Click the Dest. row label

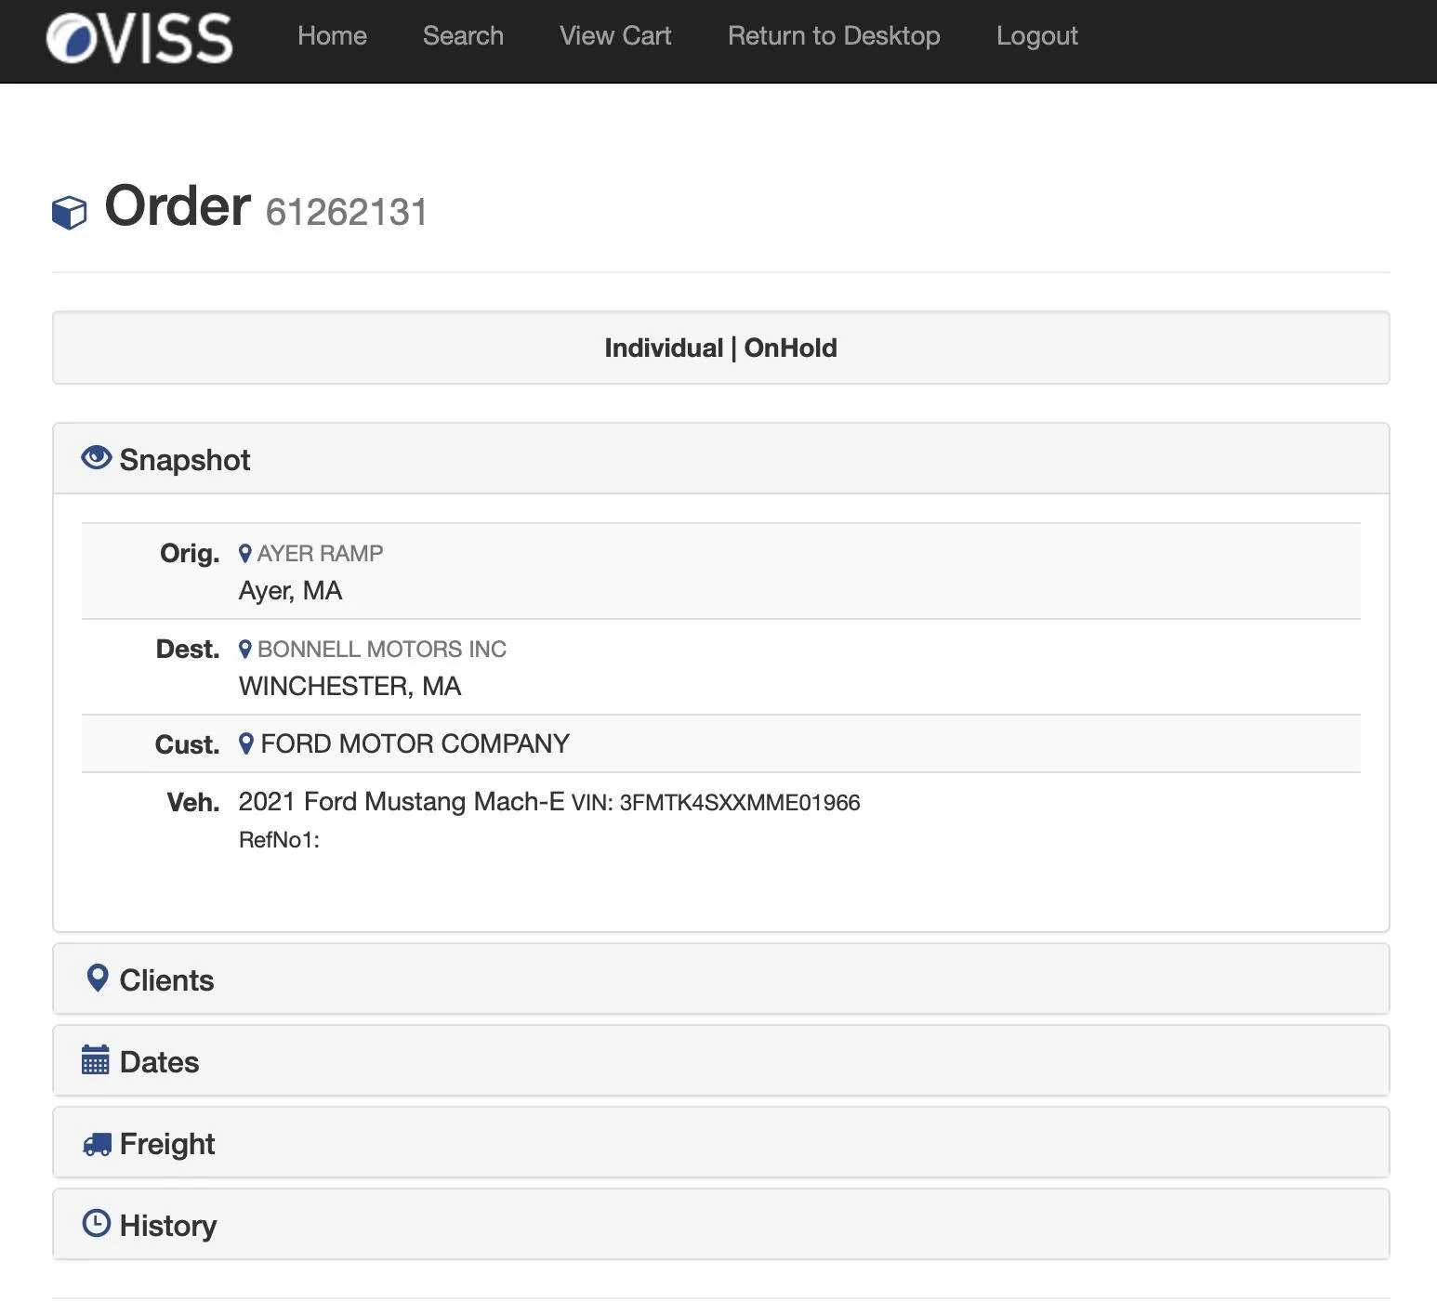[188, 649]
